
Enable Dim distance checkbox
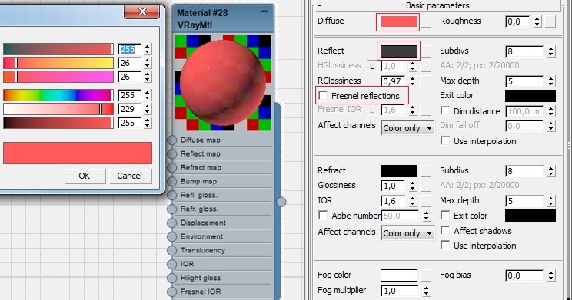pyautogui.click(x=445, y=110)
